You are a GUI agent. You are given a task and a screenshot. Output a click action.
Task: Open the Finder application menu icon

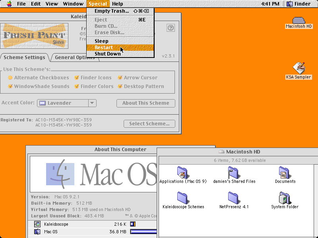pyautogui.click(x=289, y=4)
